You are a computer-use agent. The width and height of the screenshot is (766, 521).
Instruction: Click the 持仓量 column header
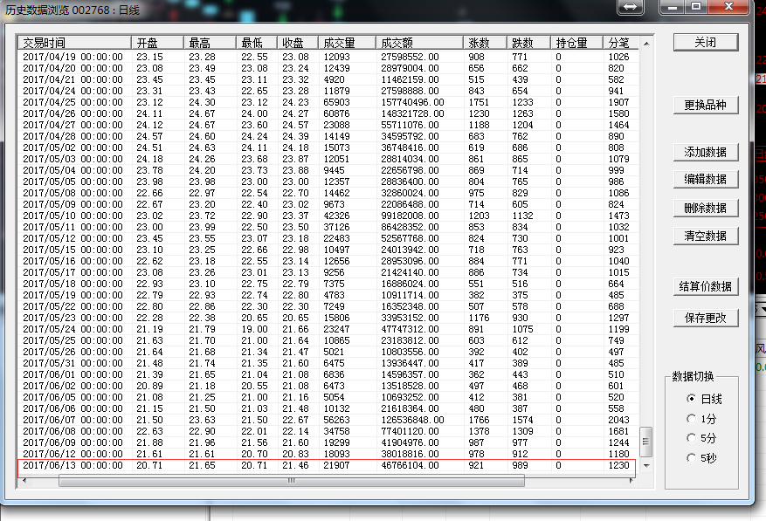click(576, 43)
